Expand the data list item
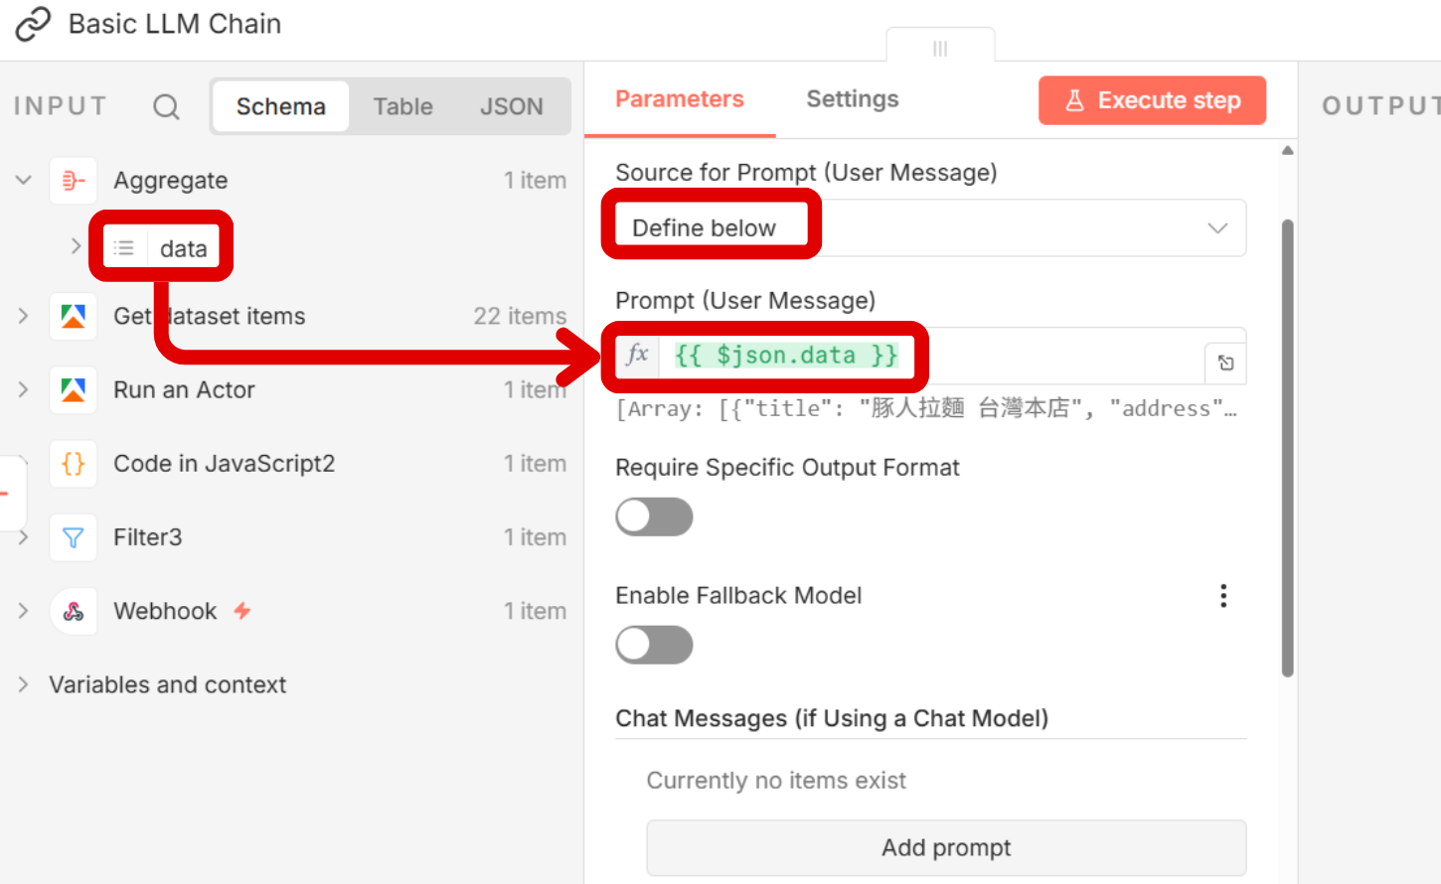 pos(76,246)
